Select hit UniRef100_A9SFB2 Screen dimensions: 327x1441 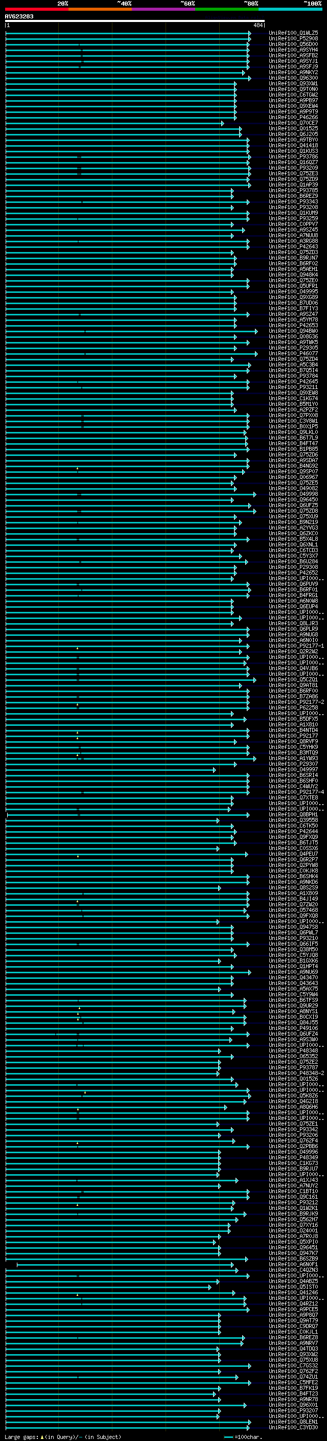click(x=293, y=55)
